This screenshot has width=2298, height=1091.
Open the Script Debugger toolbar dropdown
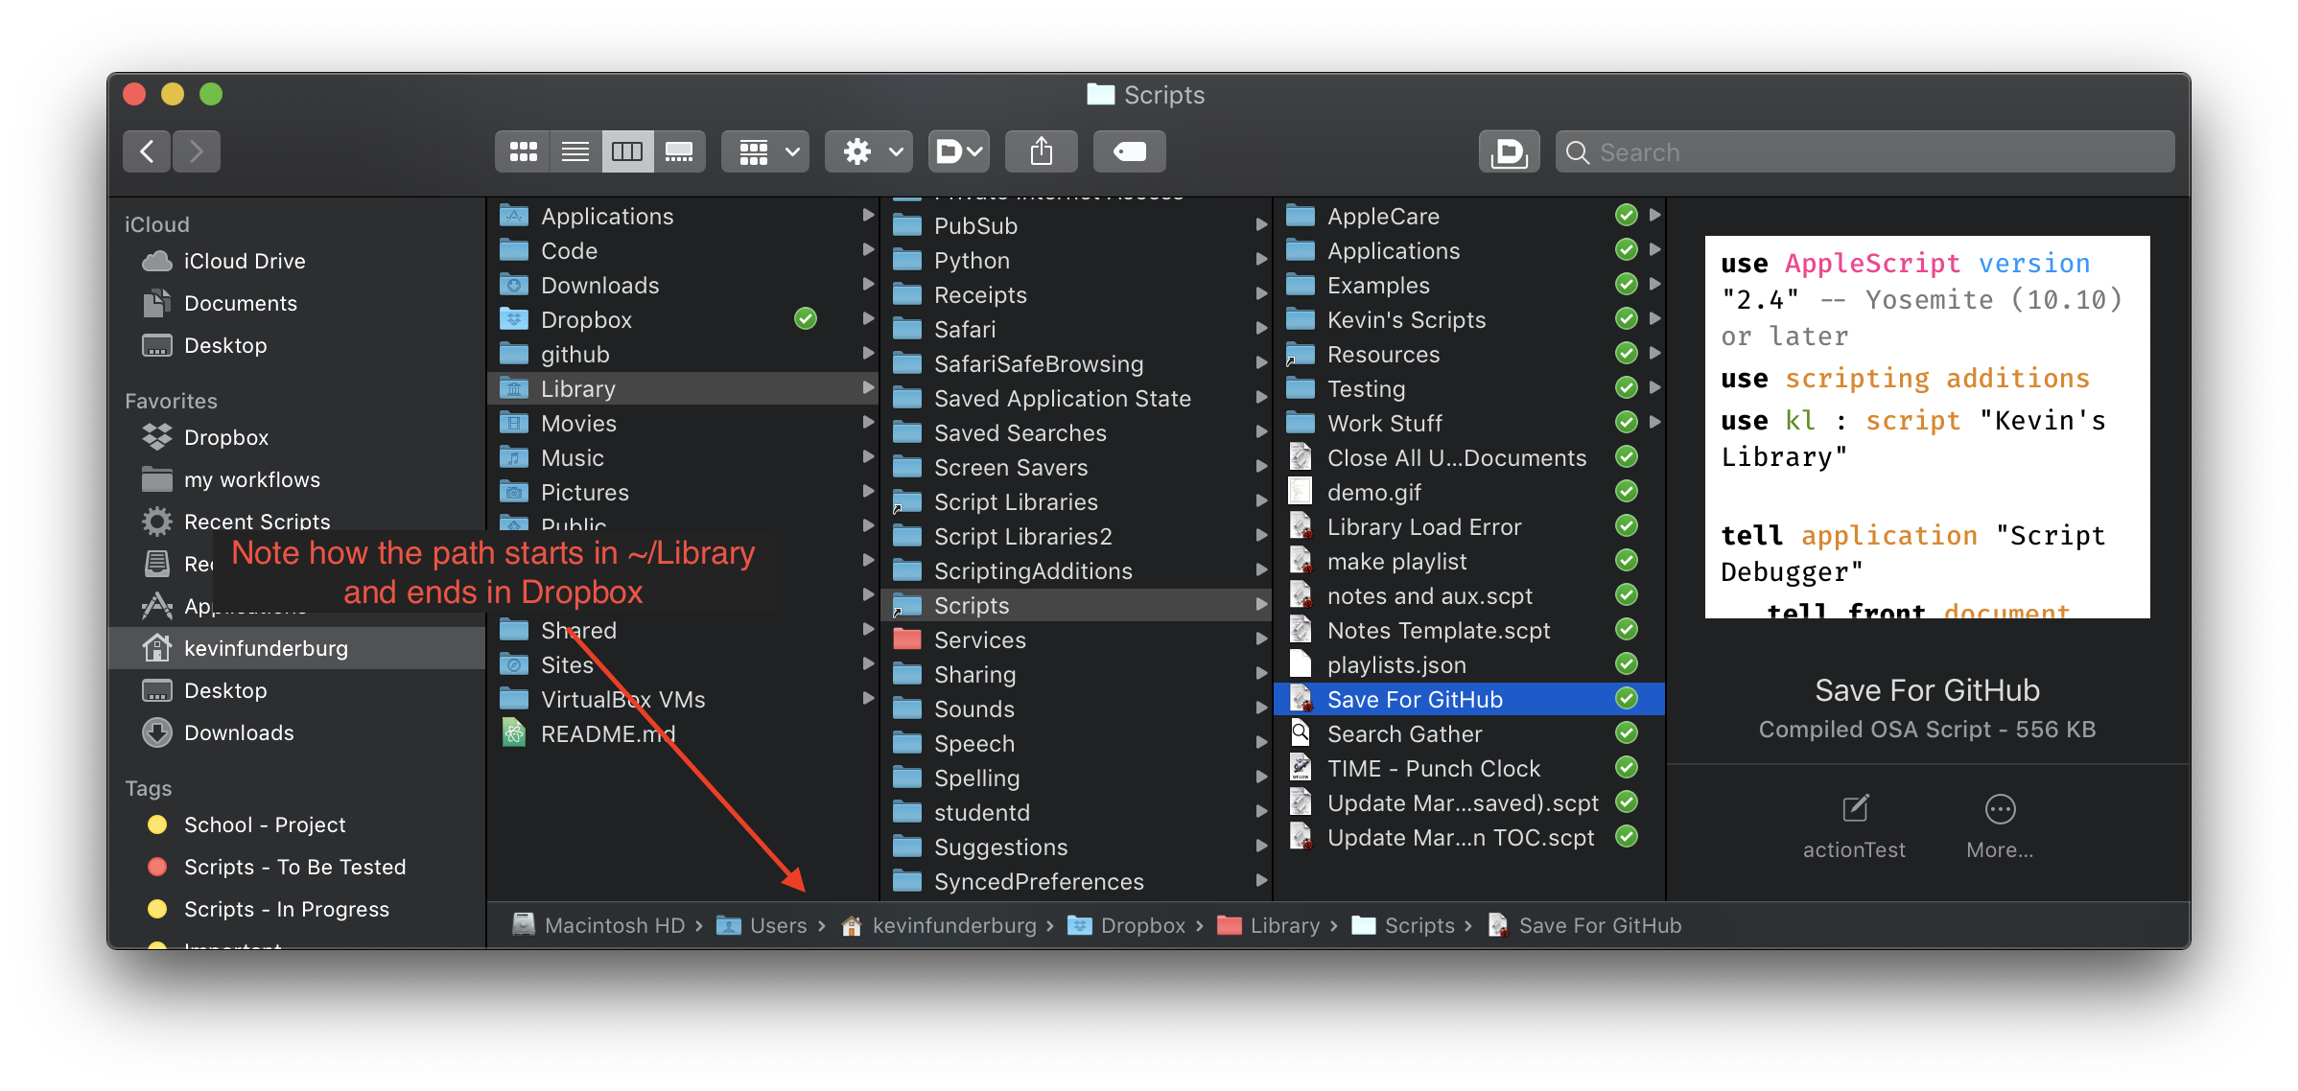click(x=958, y=151)
